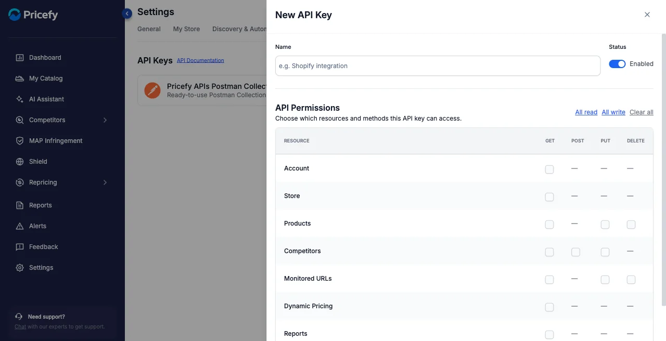
Task: Close the New API Key panel
Action: coord(647,15)
